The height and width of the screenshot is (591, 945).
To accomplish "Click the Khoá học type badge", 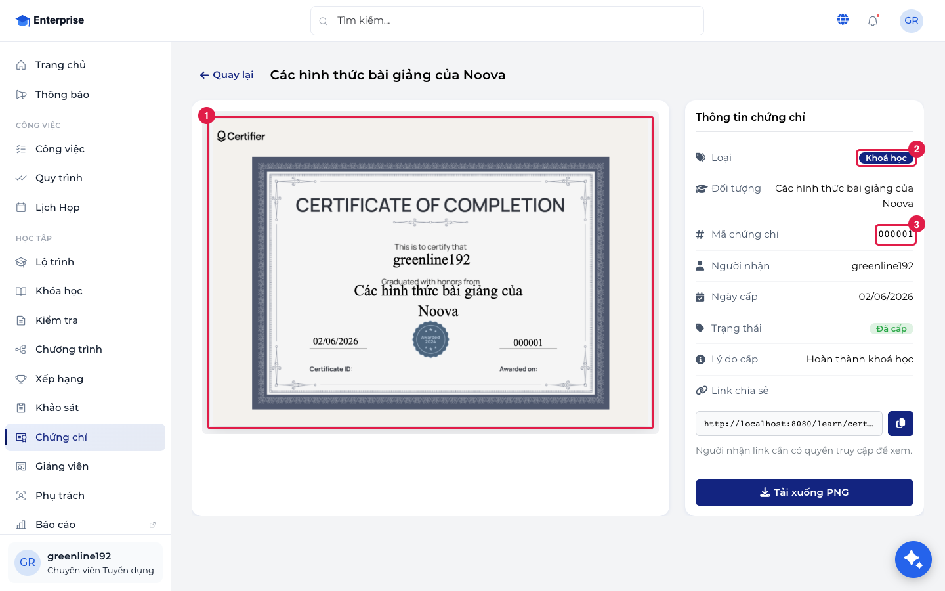I will click(886, 158).
